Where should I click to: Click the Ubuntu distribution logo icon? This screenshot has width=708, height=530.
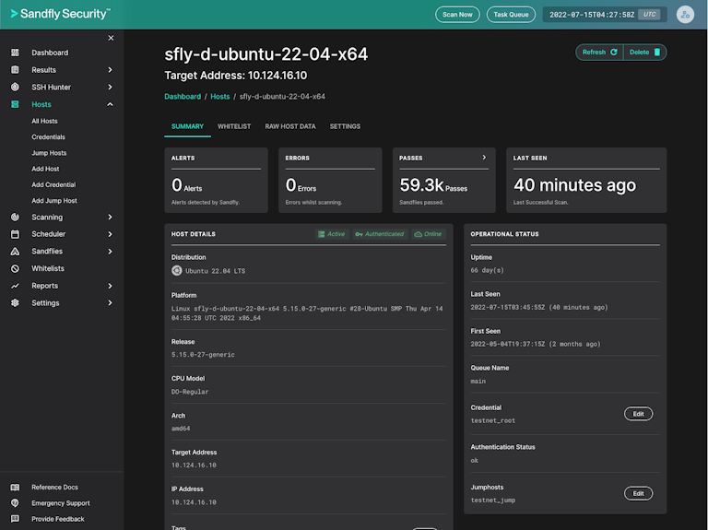tap(177, 270)
